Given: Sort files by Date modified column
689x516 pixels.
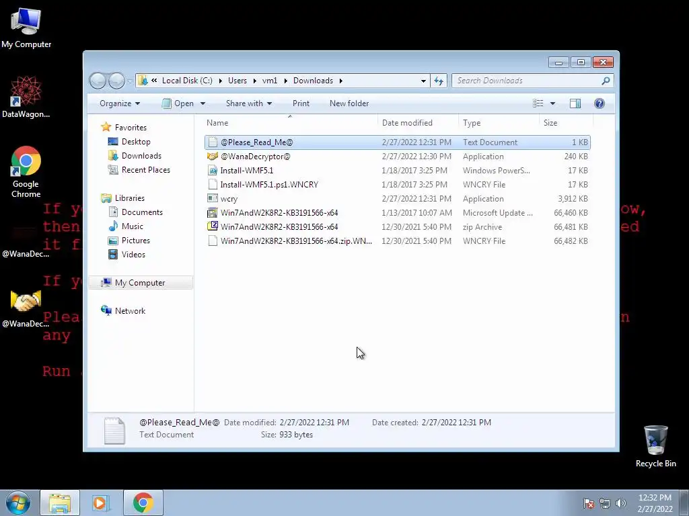Looking at the screenshot, I should click(x=417, y=123).
